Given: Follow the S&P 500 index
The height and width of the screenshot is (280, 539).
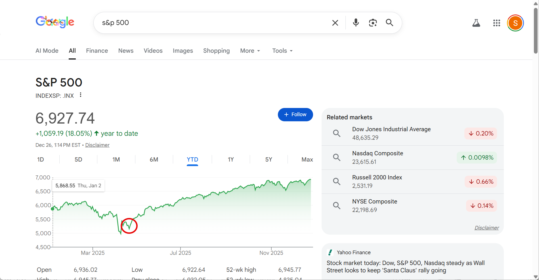Looking at the screenshot, I should tap(295, 114).
